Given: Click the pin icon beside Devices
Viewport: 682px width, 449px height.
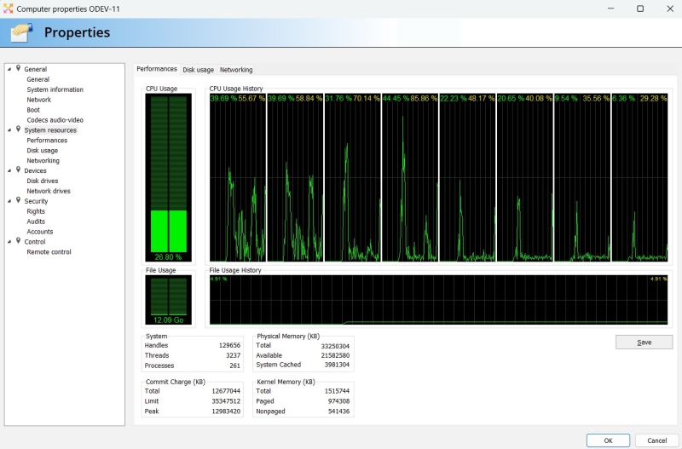Looking at the screenshot, I should 18,170.
